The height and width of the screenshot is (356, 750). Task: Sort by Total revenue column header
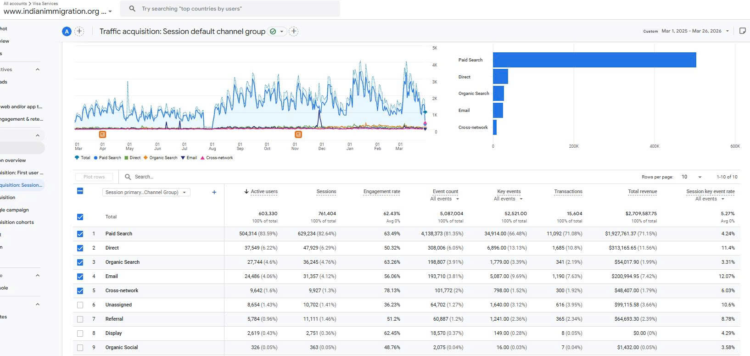click(642, 191)
